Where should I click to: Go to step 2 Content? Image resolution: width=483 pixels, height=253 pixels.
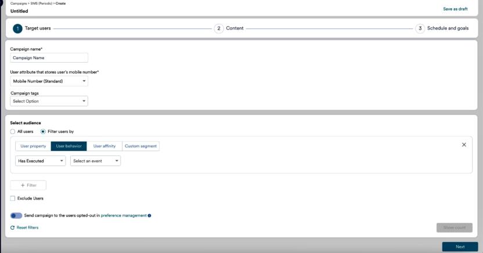pos(229,28)
